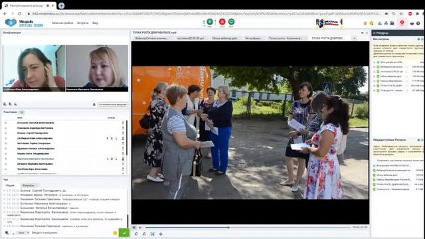
Task: Switch to the Вопросы chat tab
Action: (28, 185)
